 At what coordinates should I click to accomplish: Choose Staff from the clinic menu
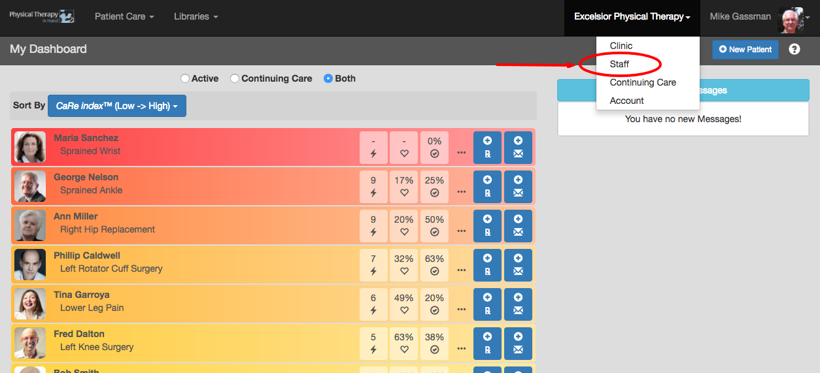pyautogui.click(x=619, y=64)
